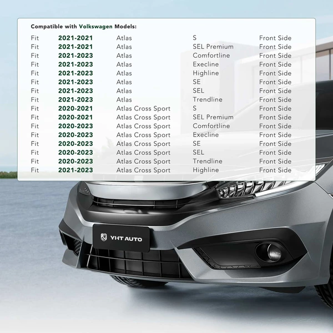Click 'Front Side' in Cross Sport Comfortline row
Viewport: 333px width, 333px height.
[275, 126]
